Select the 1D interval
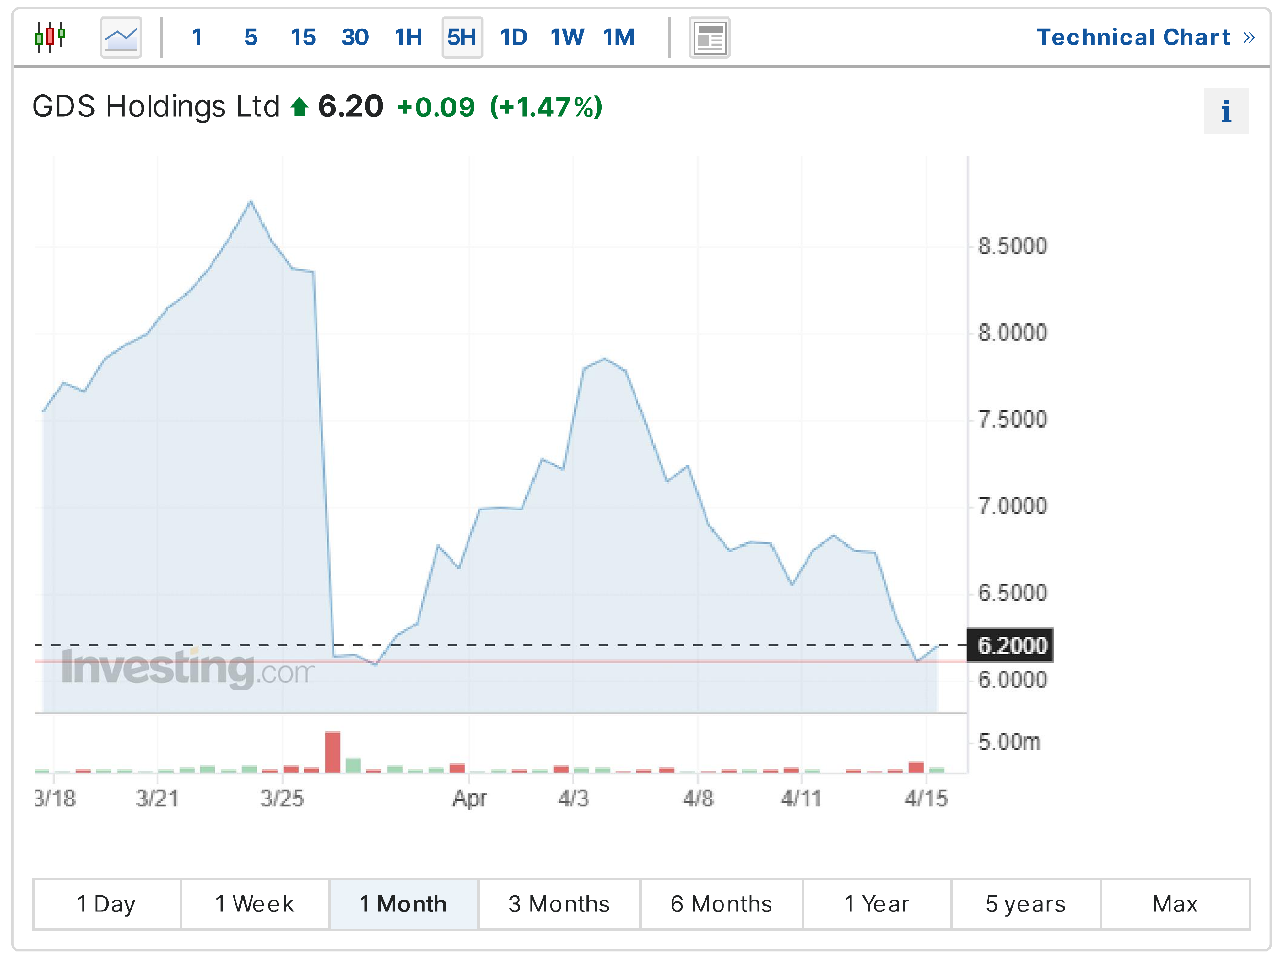The image size is (1281, 962). 514,38
